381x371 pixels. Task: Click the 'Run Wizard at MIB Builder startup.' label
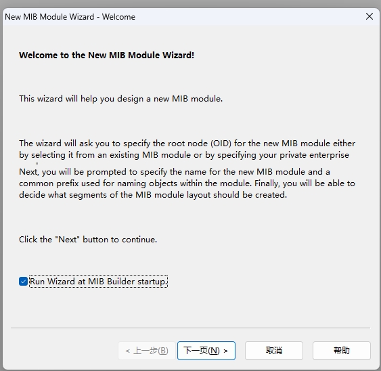point(98,282)
